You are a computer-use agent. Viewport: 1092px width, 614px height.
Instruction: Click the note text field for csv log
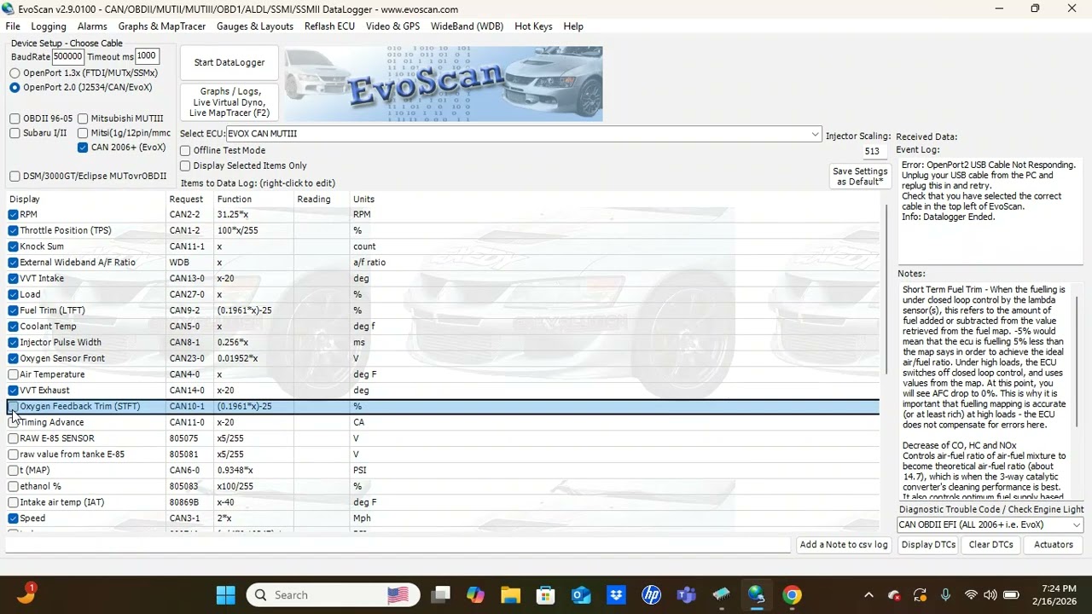[398, 545]
